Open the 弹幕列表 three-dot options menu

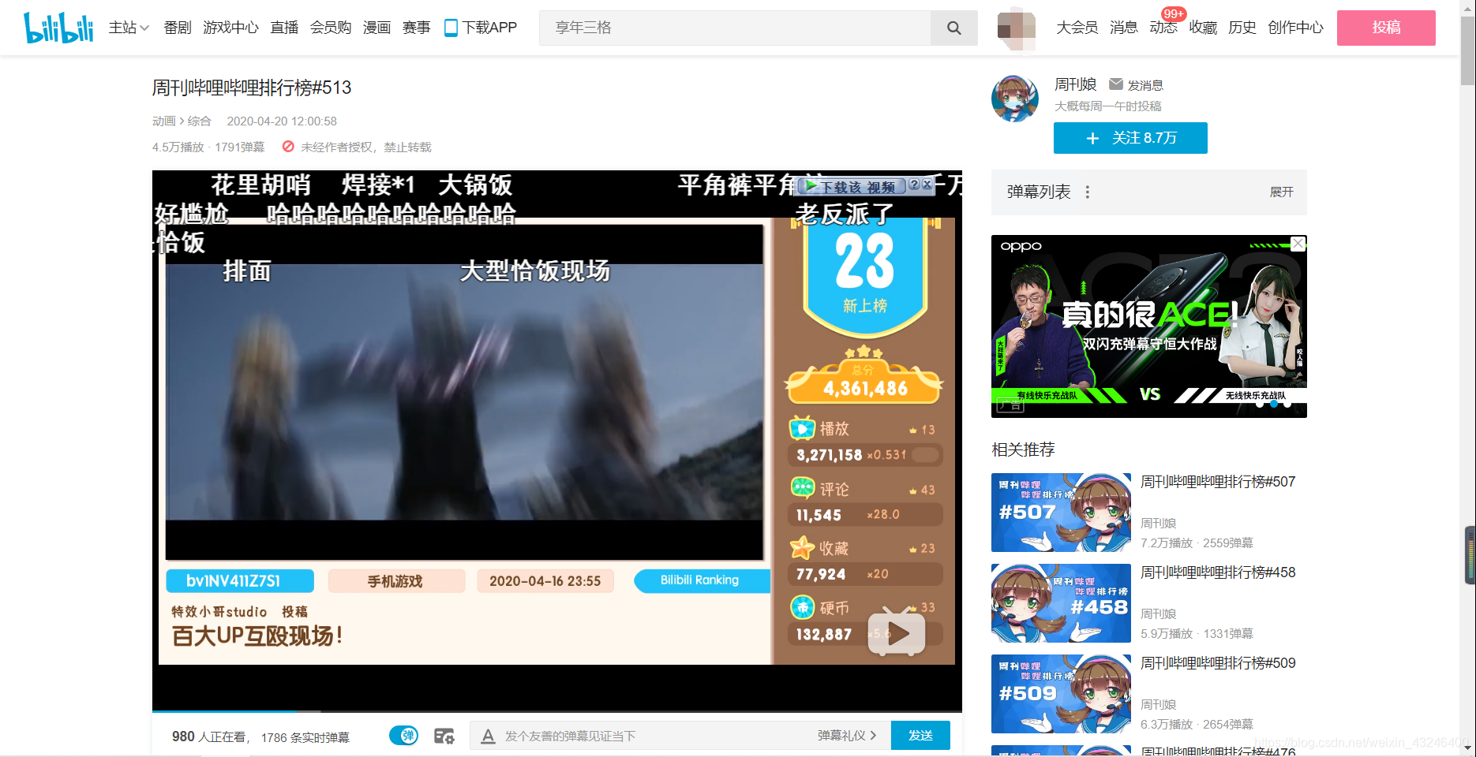click(1088, 192)
